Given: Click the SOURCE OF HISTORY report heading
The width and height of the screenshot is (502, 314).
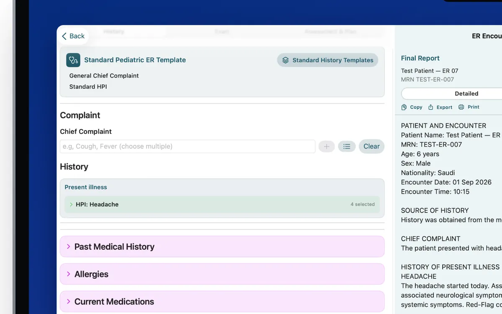Looking at the screenshot, I should coord(435,211).
